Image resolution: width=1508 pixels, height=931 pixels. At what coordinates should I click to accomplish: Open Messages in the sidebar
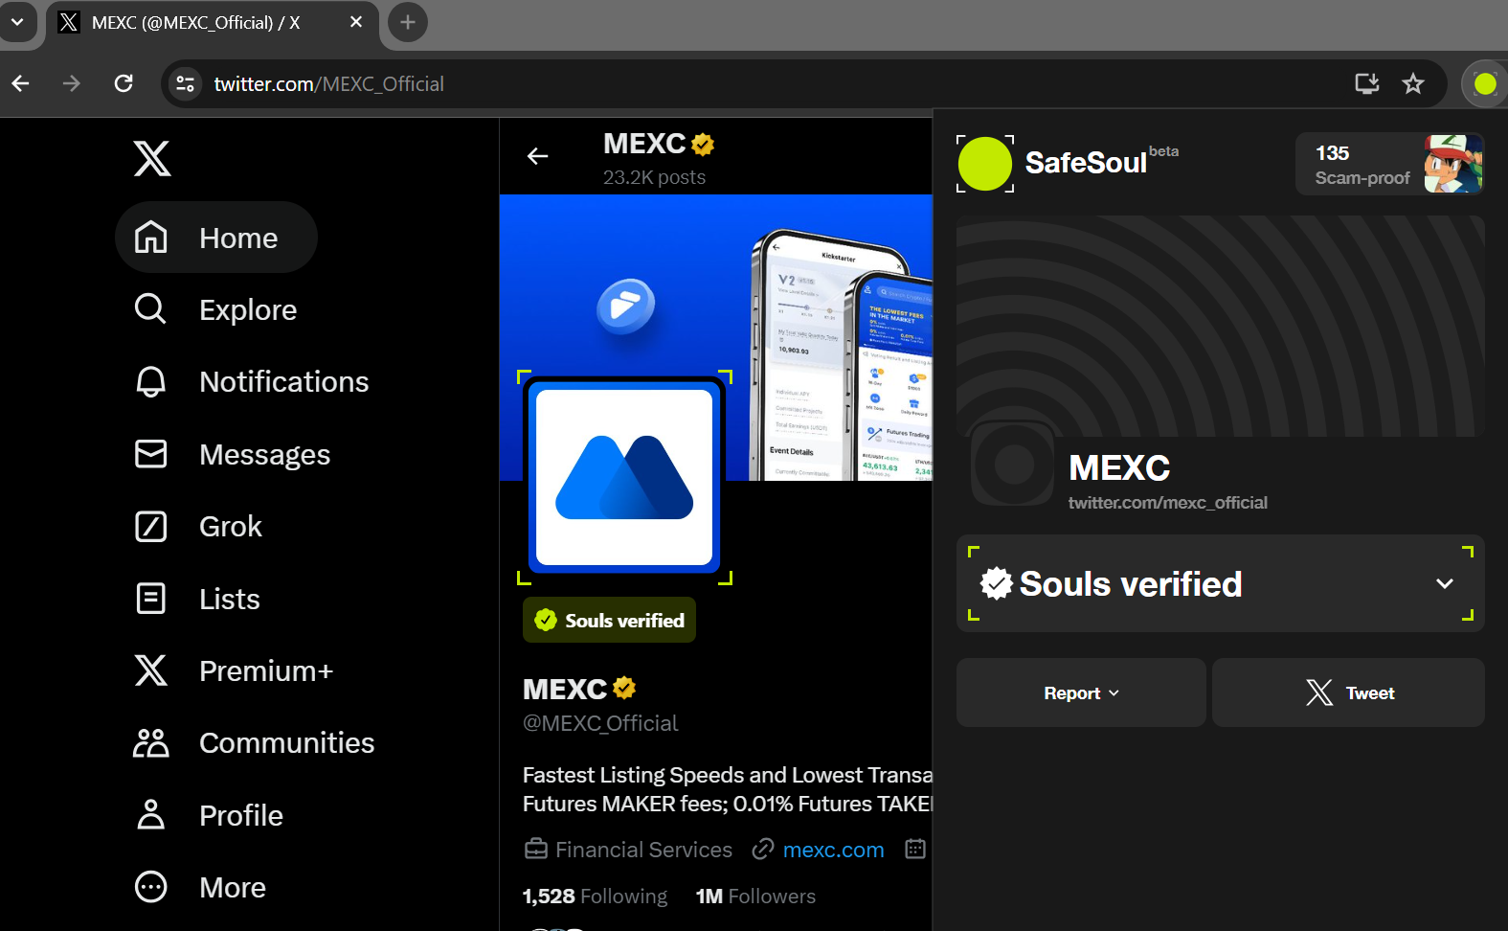tap(233, 454)
